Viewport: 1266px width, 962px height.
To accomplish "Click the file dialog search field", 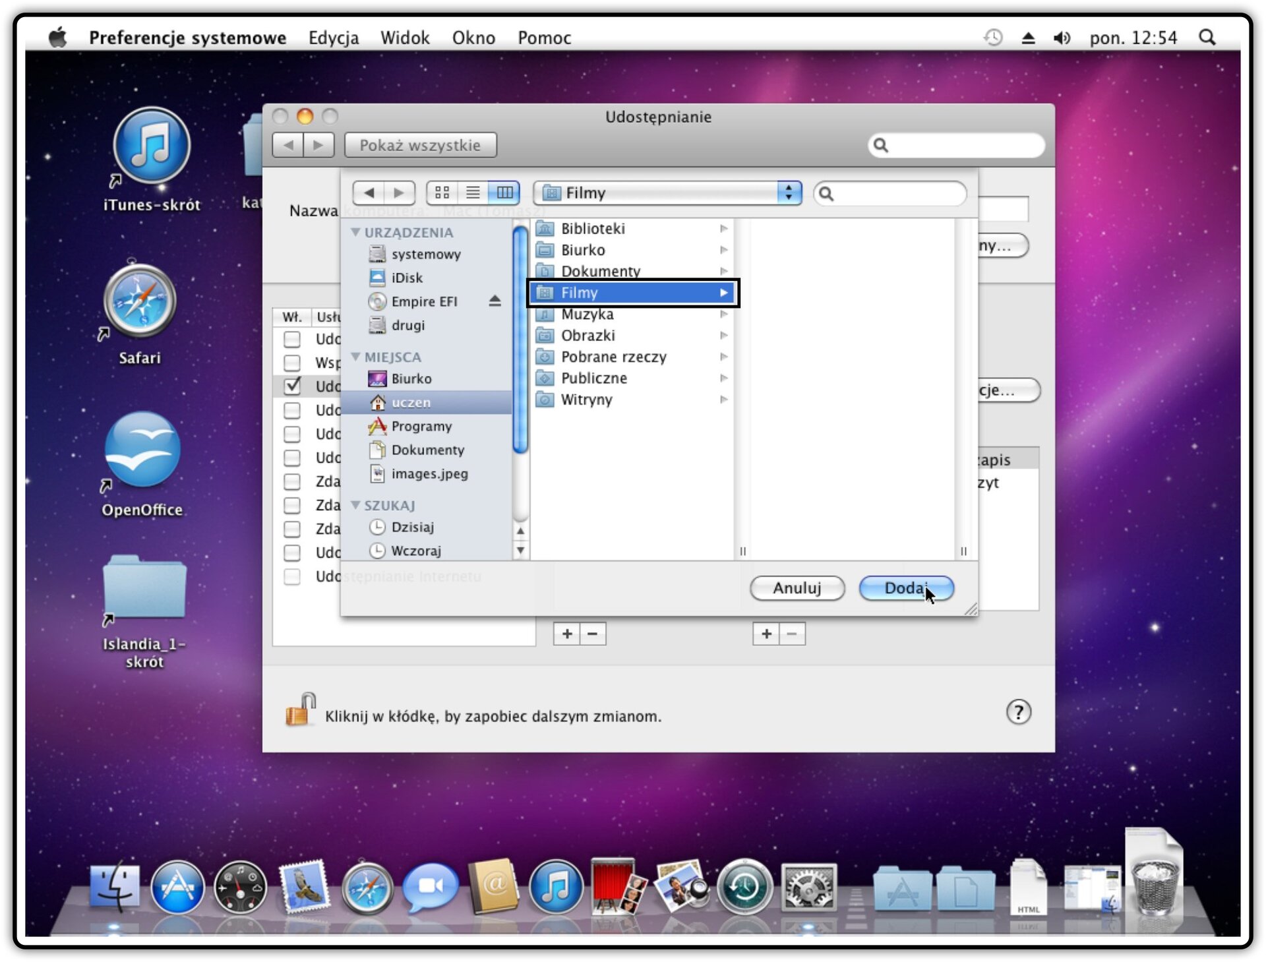I will [890, 193].
